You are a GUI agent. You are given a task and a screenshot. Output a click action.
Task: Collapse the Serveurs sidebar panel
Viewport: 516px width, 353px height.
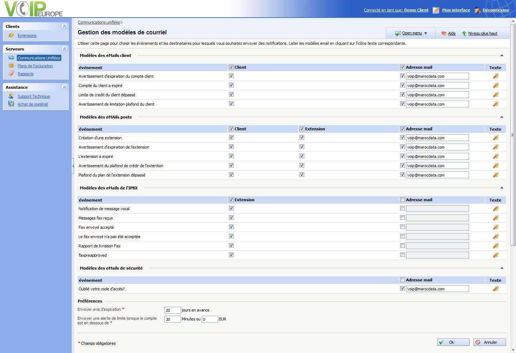click(x=64, y=49)
